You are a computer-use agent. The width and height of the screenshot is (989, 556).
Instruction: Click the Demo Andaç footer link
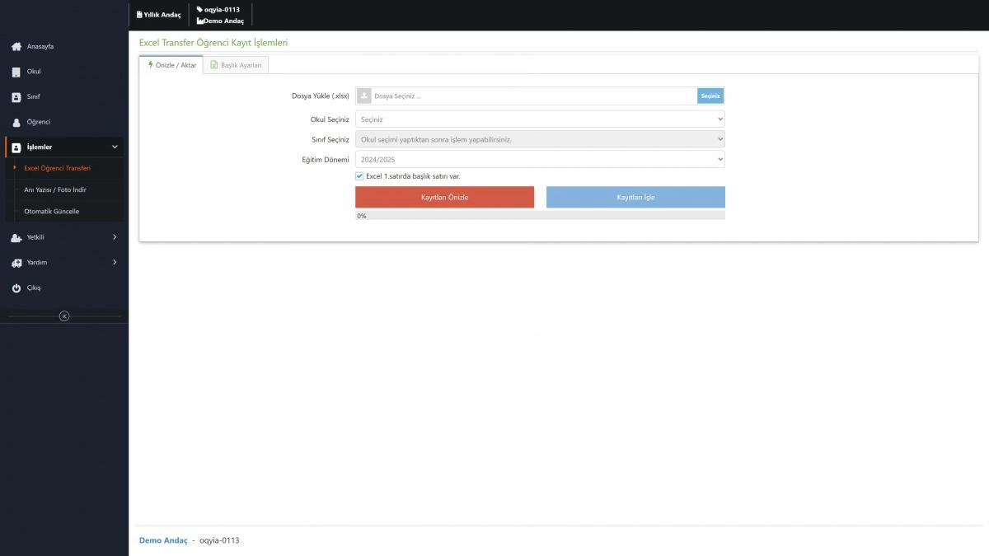coord(163,540)
